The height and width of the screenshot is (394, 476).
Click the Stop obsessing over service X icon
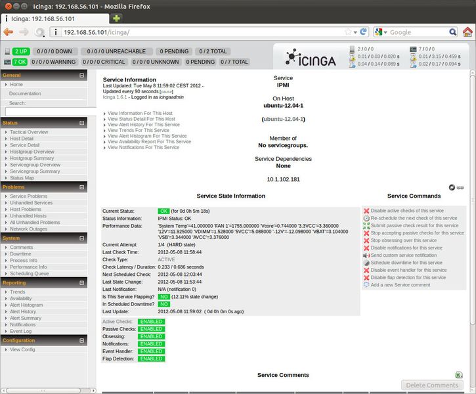click(x=366, y=240)
